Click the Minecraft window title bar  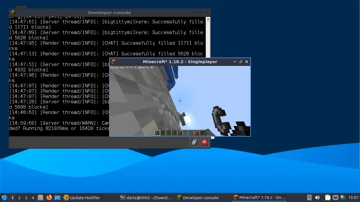(x=180, y=62)
